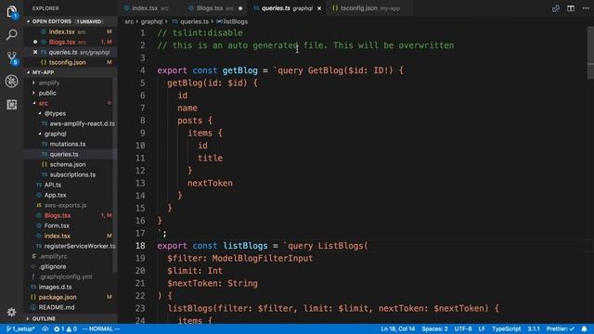Click the src breadcrumb segment
This screenshot has height=334, width=594.
(x=129, y=21)
